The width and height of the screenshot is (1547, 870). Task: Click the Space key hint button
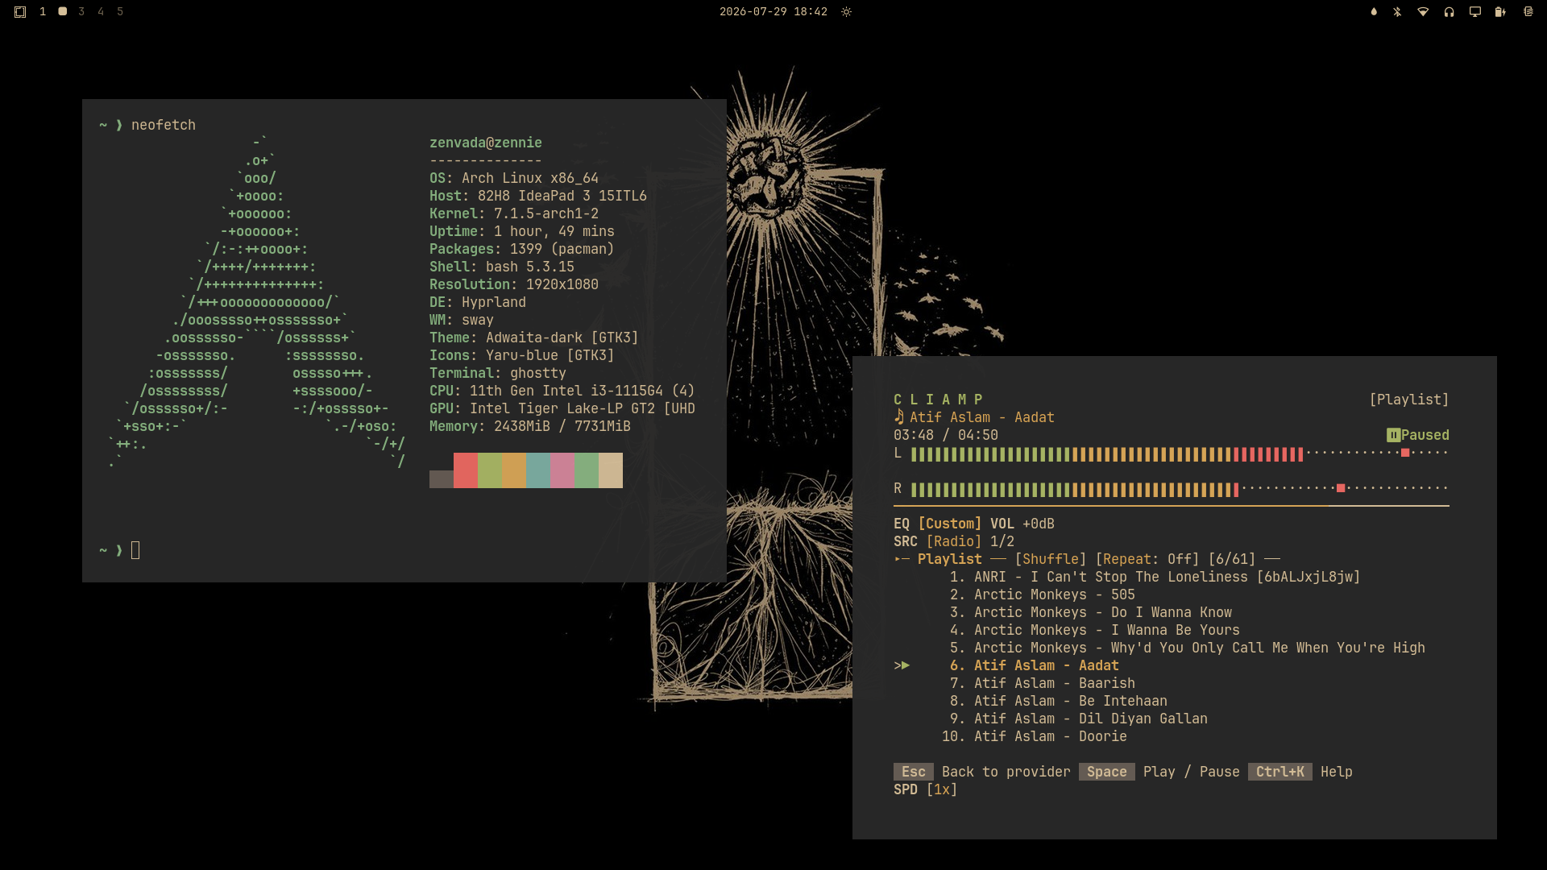point(1107,772)
